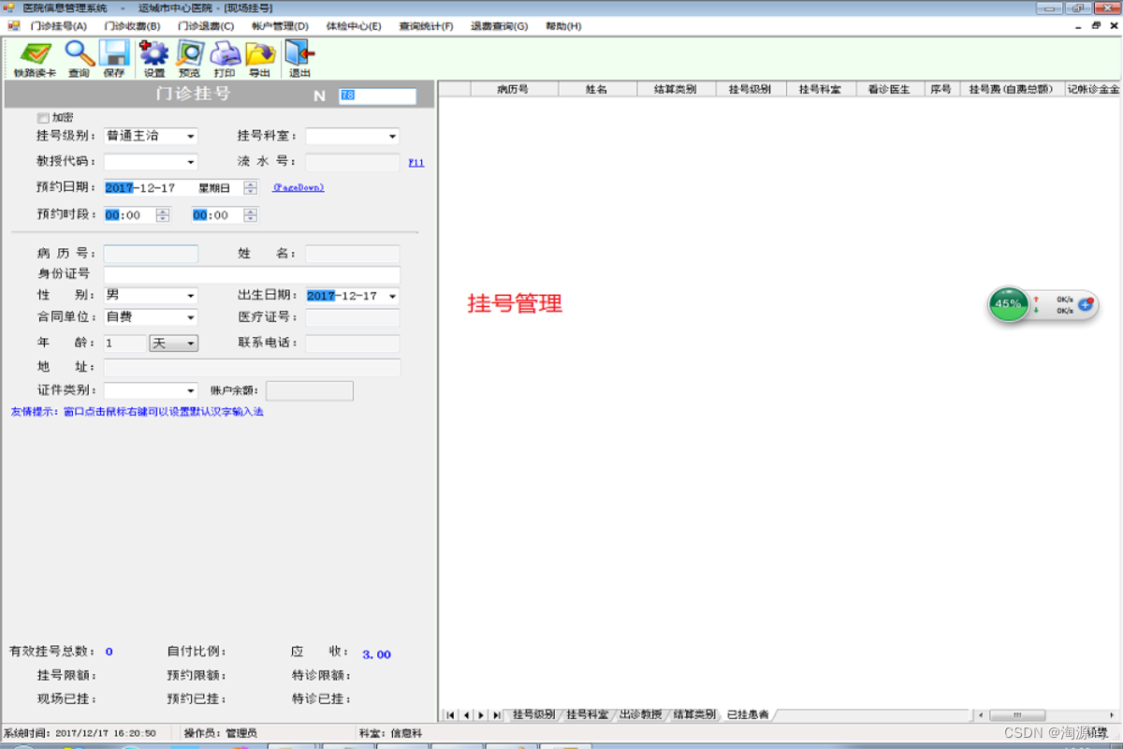The height and width of the screenshot is (749, 1123).
Task: Click the 应收 amount 3.00
Action: pos(376,654)
